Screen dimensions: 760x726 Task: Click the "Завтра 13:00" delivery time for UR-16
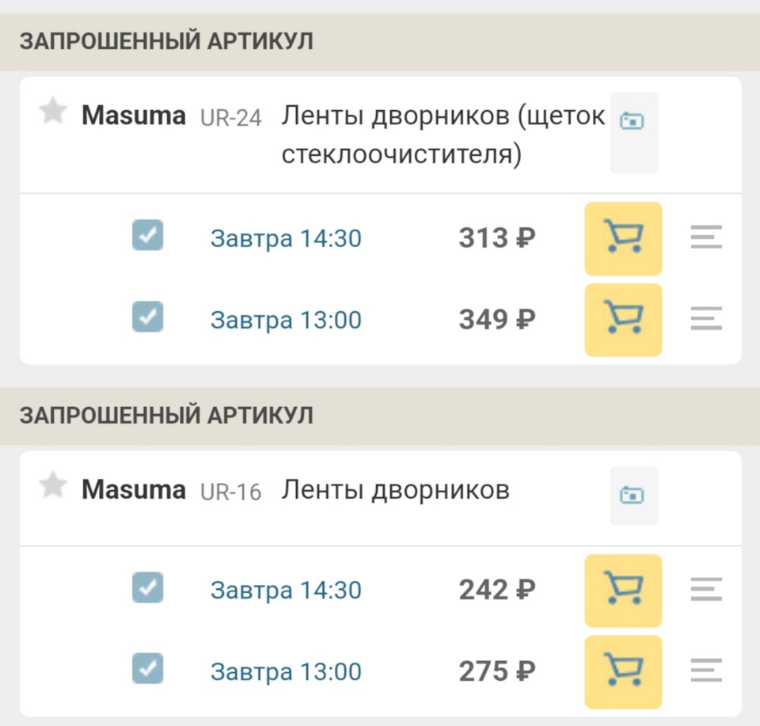(286, 672)
